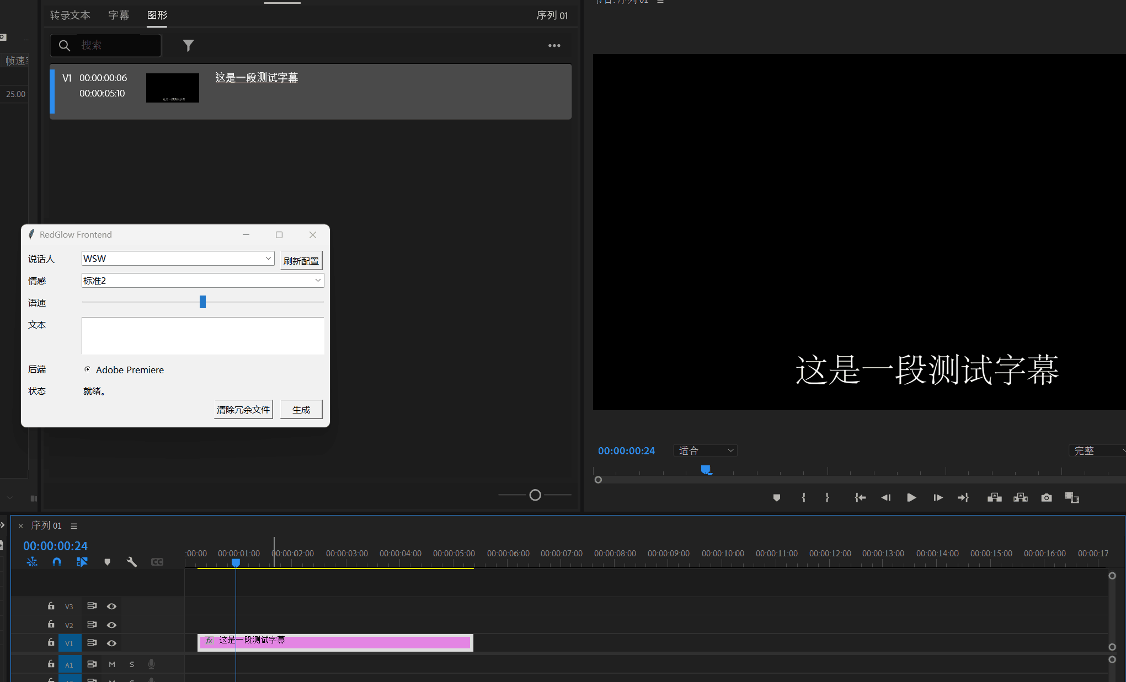1126x682 pixels.
Task: Step forward one frame
Action: [938, 498]
